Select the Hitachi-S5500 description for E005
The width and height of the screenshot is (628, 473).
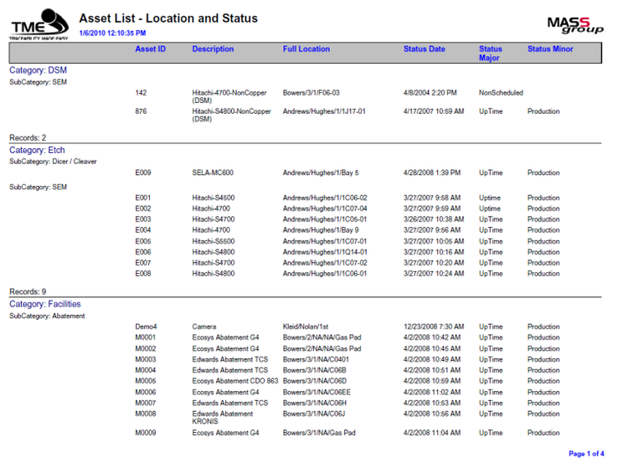[213, 241]
